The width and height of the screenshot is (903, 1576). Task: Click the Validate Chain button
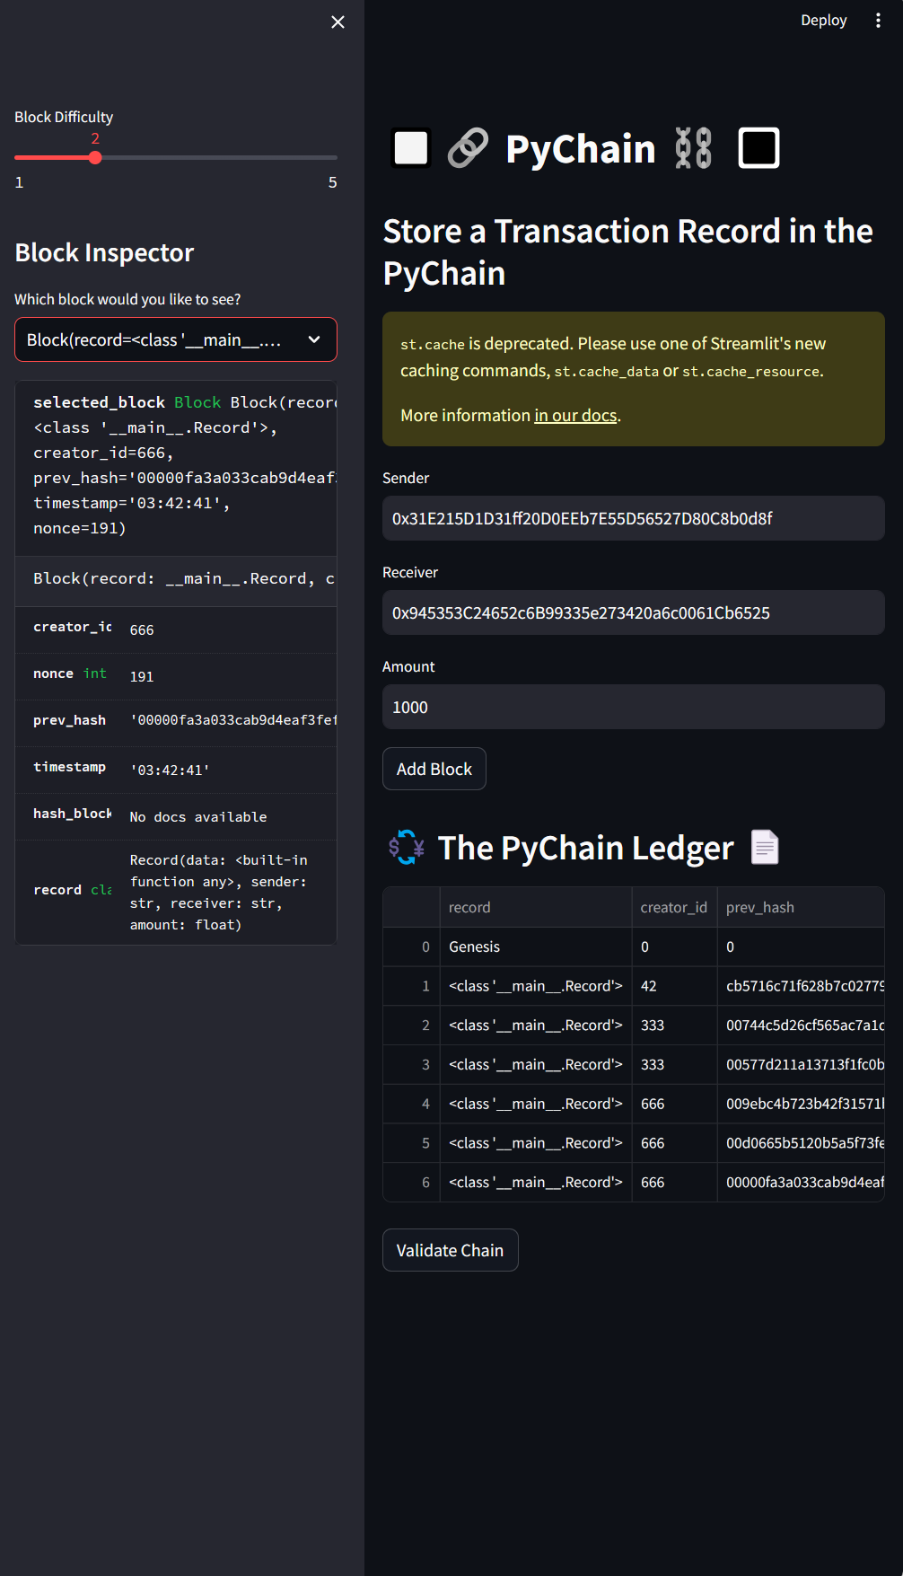click(x=451, y=1250)
